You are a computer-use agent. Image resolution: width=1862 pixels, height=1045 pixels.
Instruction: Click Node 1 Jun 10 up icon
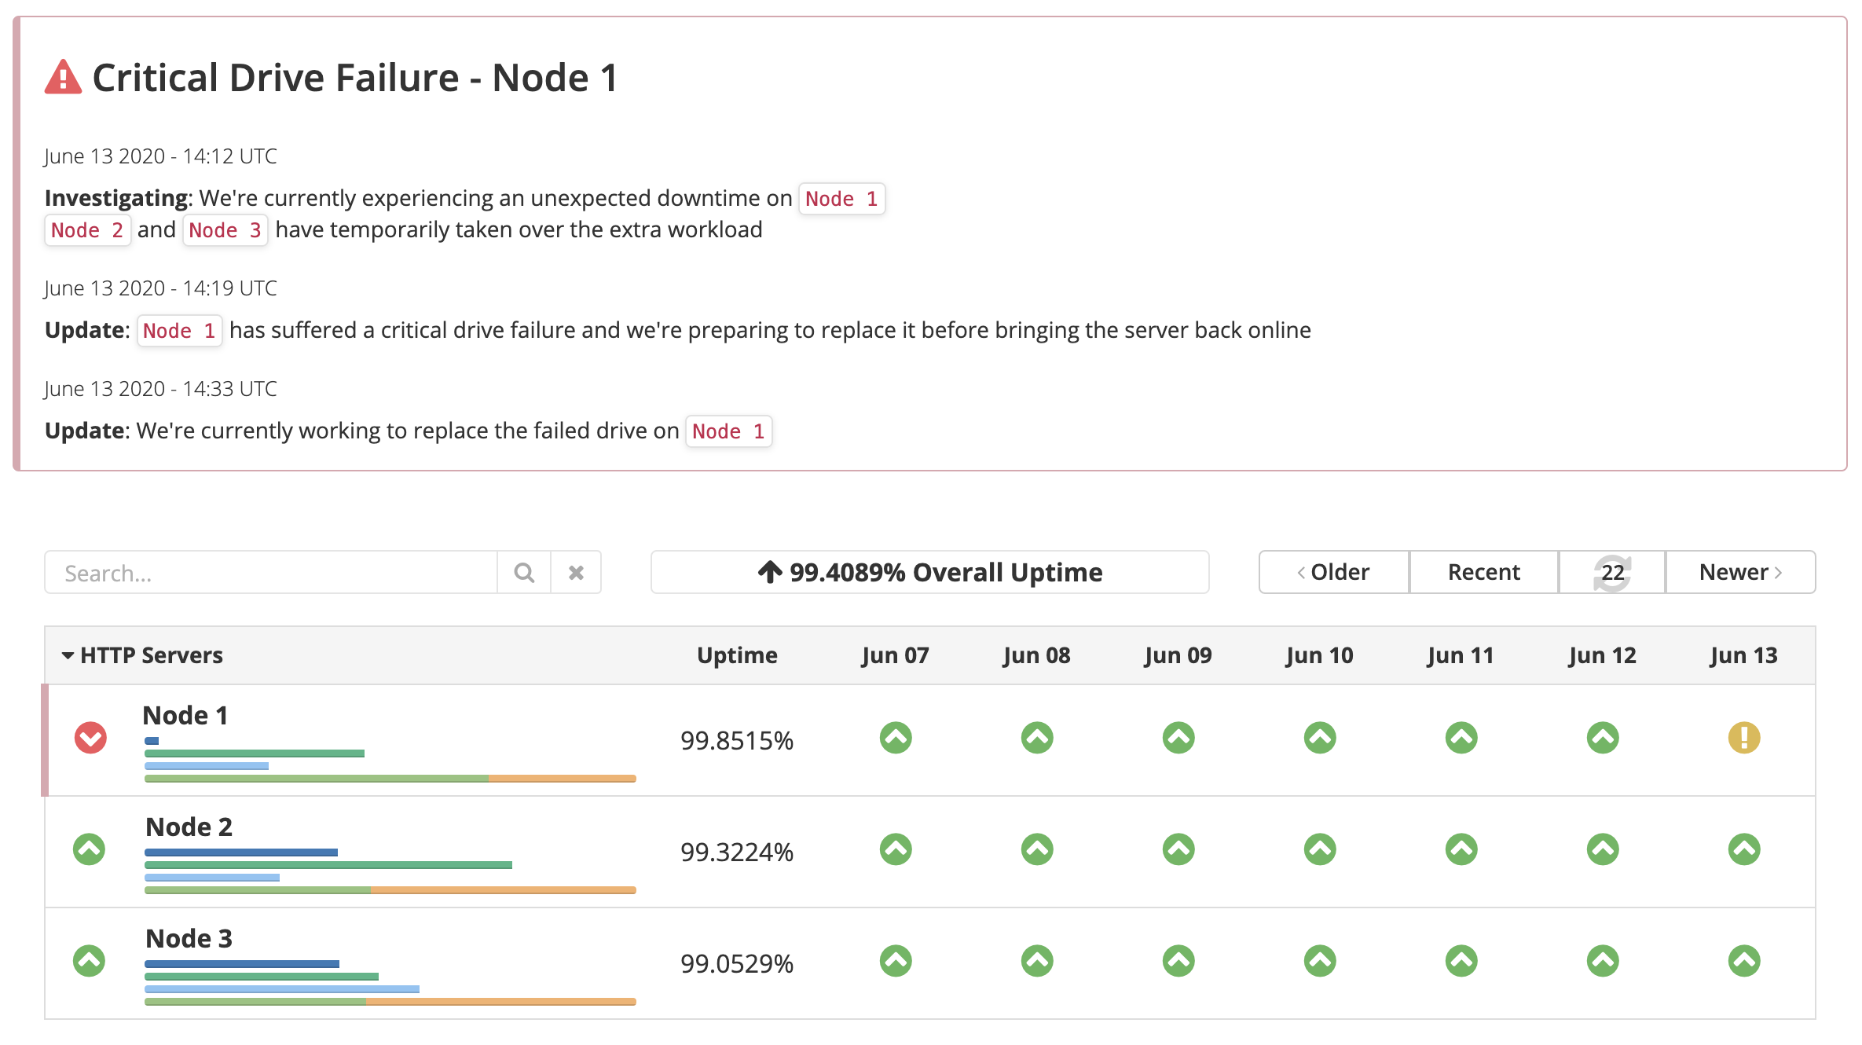tap(1319, 738)
